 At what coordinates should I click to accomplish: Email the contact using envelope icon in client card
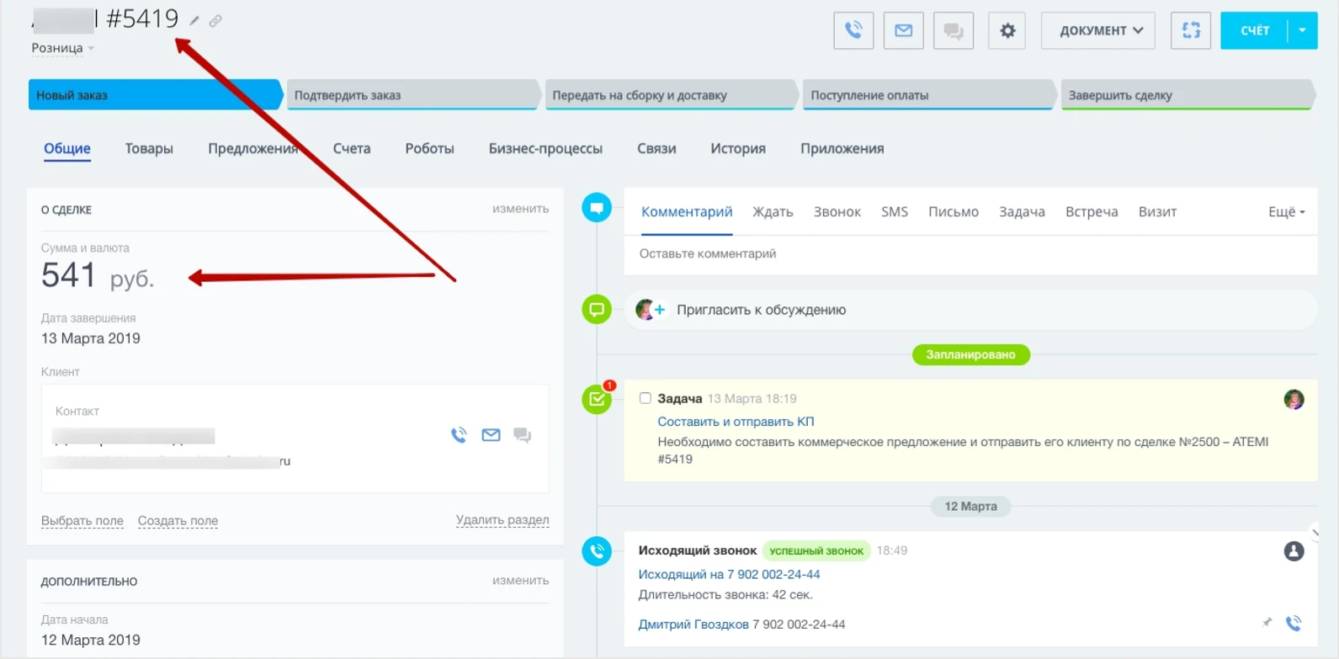[x=491, y=435]
